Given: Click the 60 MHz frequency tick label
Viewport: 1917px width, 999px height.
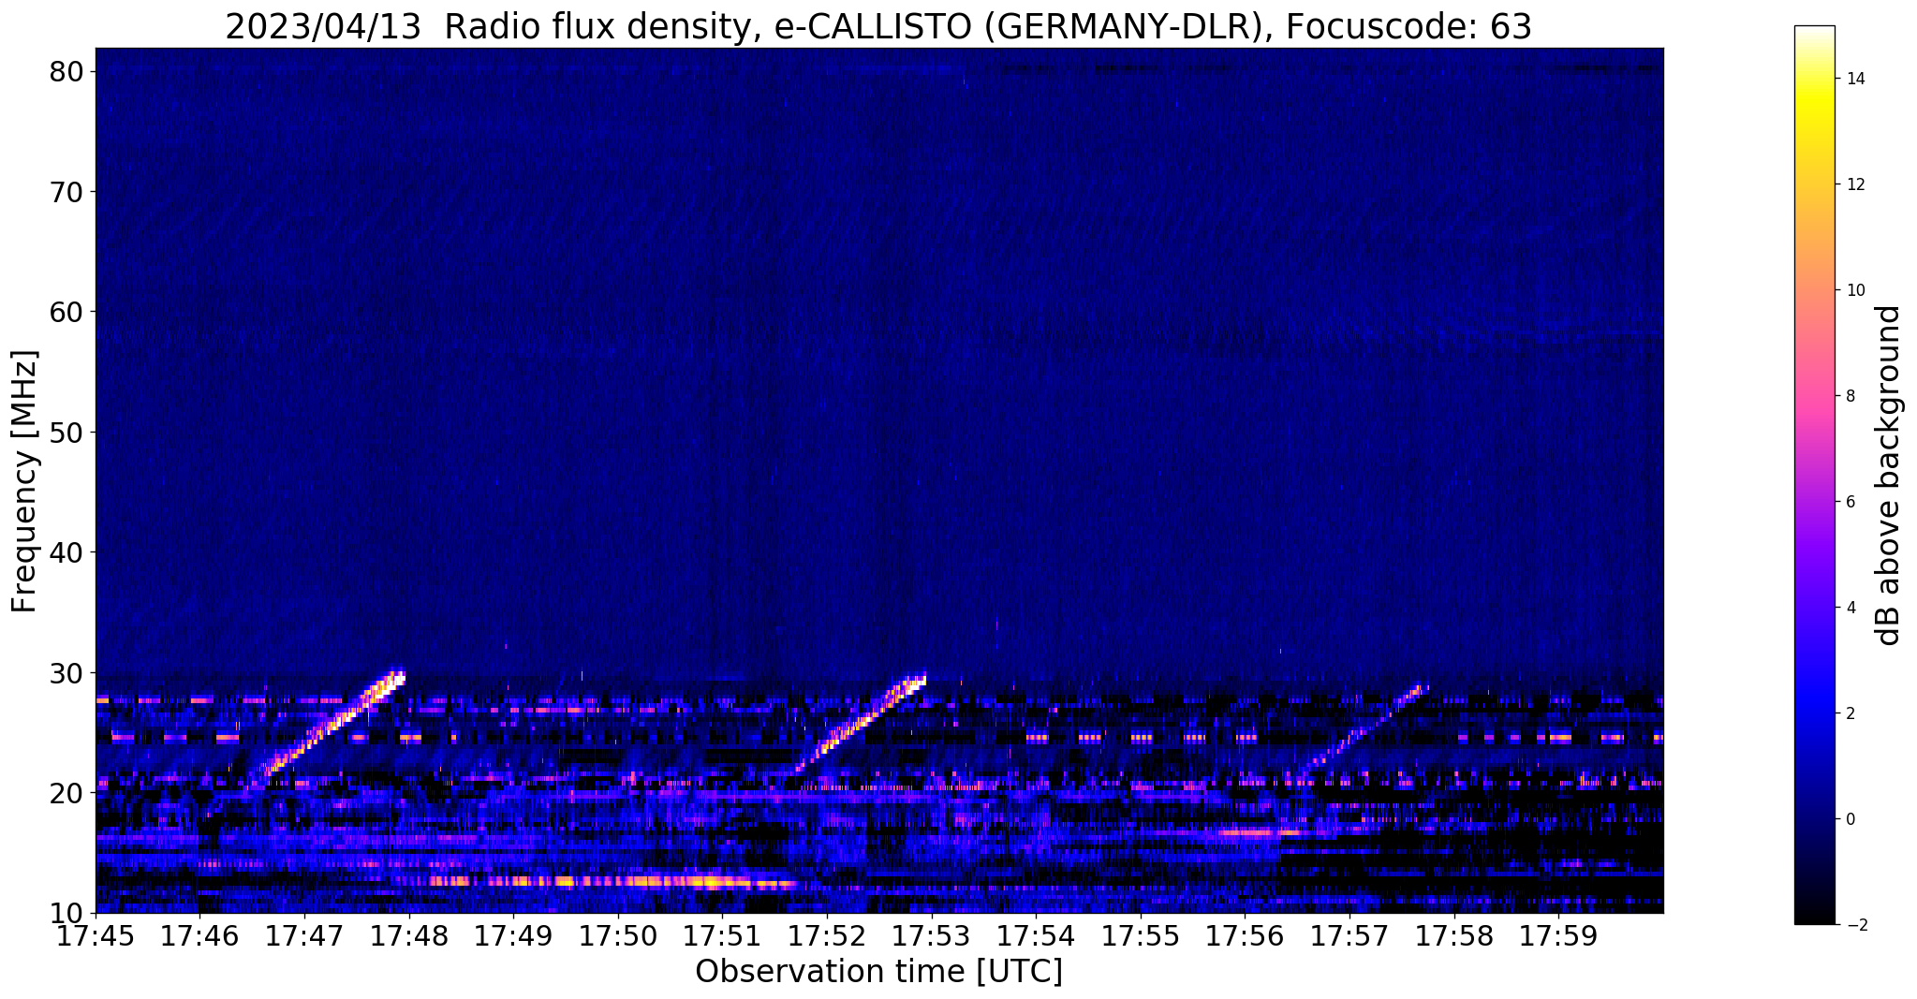Looking at the screenshot, I should 66,312.
